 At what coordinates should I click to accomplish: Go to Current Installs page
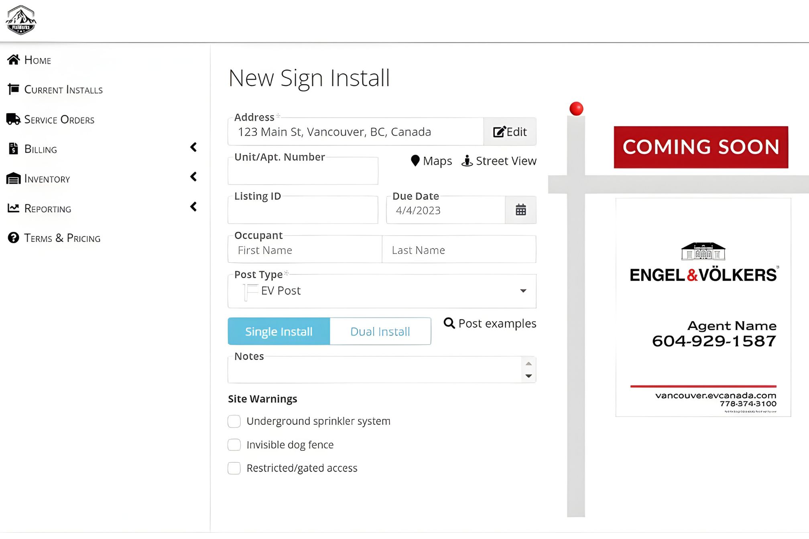63,89
